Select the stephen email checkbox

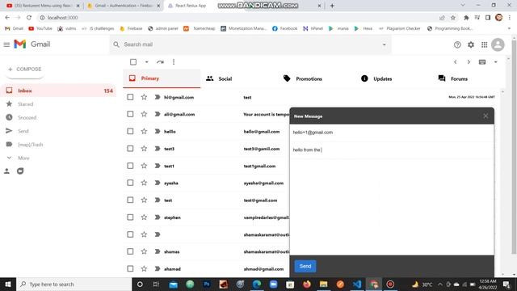coord(130,217)
